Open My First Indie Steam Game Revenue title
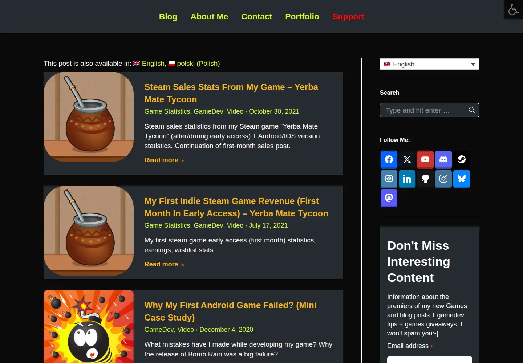 tap(236, 207)
